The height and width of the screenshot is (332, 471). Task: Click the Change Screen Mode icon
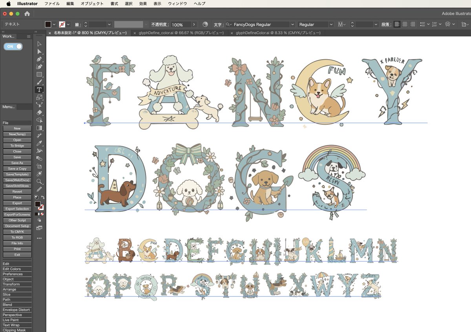(39, 228)
